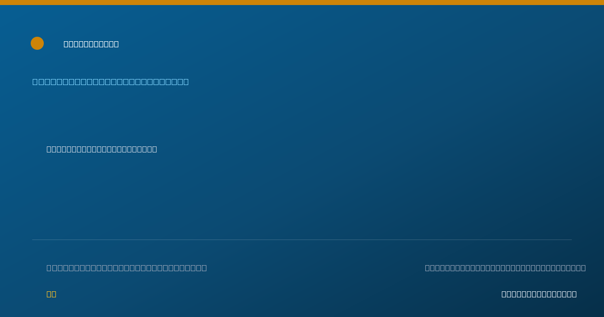Click the gray caption text at bottom right

tap(505, 268)
